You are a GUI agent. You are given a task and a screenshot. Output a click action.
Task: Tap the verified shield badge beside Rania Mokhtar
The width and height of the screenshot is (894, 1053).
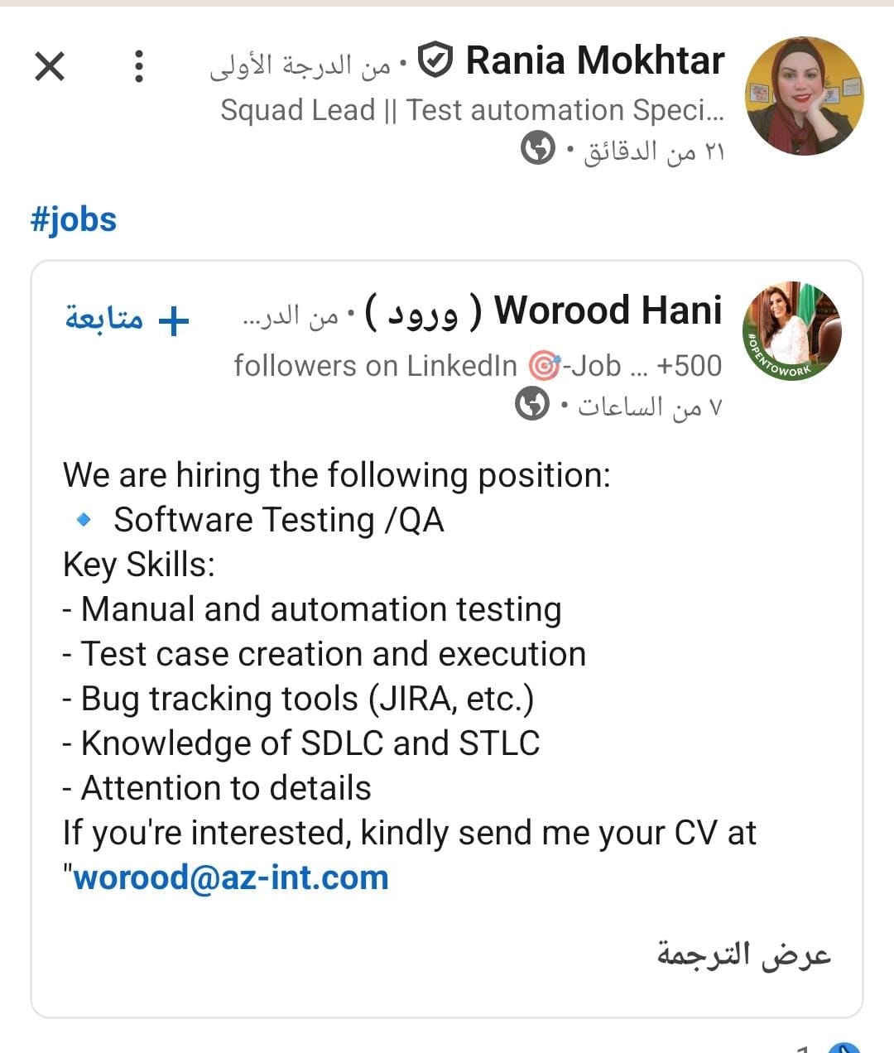pyautogui.click(x=434, y=60)
